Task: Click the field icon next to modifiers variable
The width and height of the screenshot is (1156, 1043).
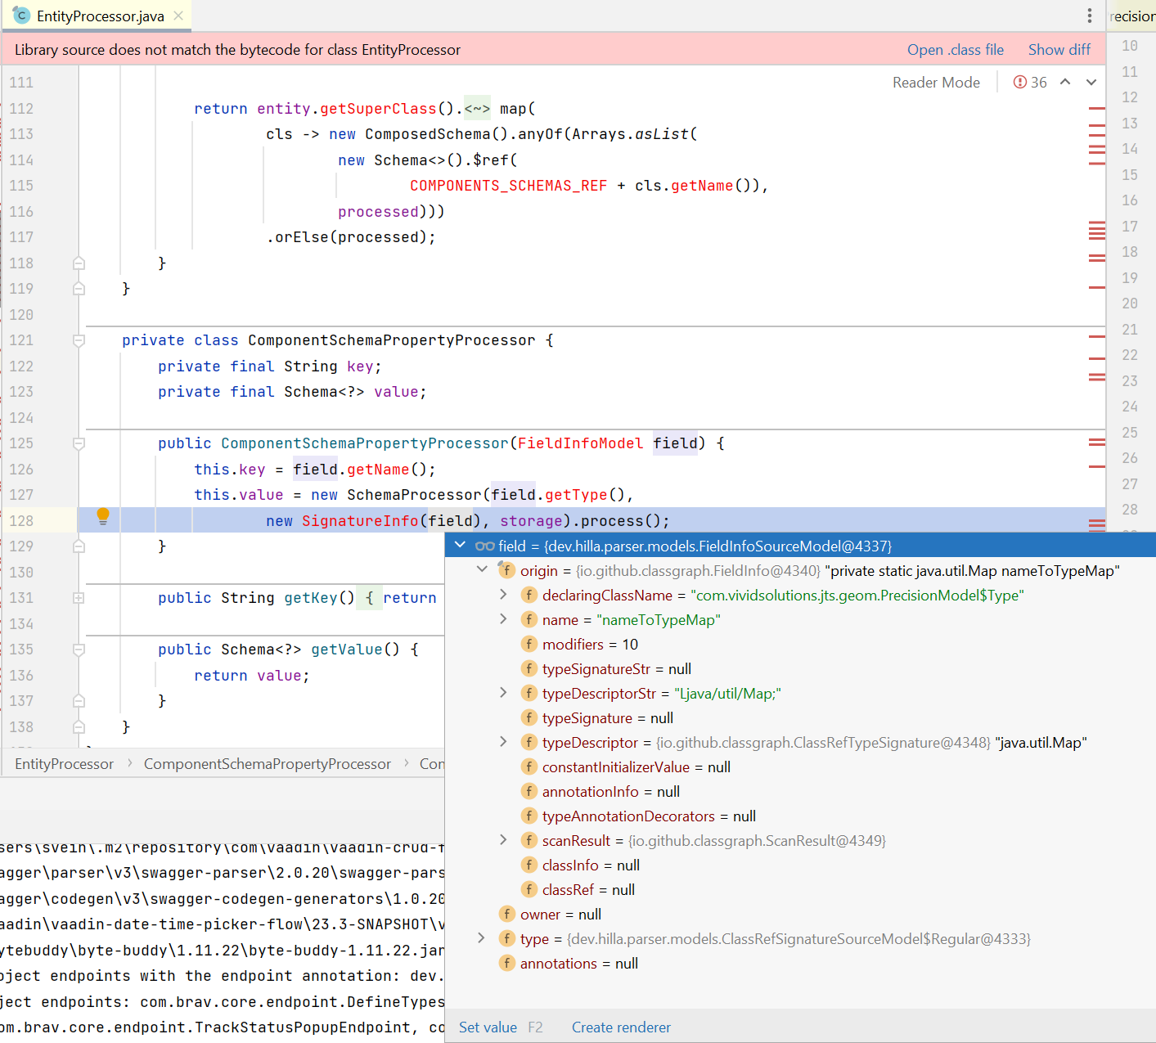Action: coord(529,644)
